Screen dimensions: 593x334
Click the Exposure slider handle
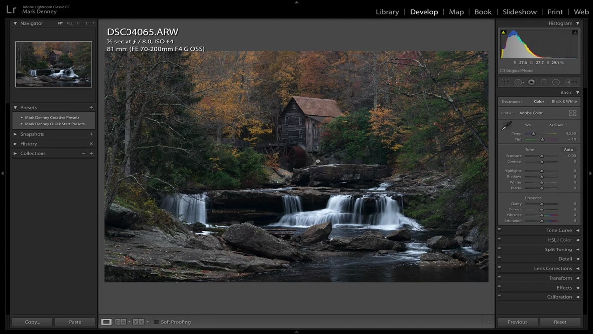click(542, 156)
